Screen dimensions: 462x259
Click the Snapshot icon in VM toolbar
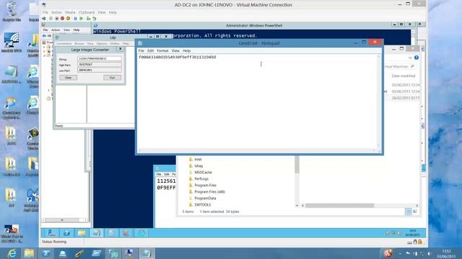88,19
